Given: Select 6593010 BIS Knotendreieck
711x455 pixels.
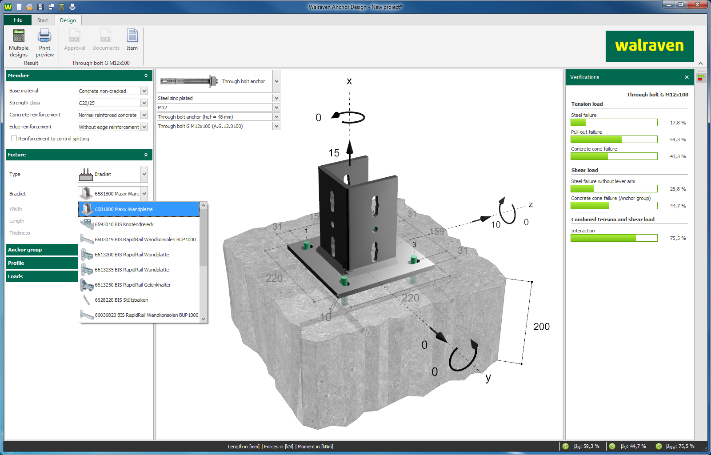Looking at the screenshot, I should click(x=139, y=224).
